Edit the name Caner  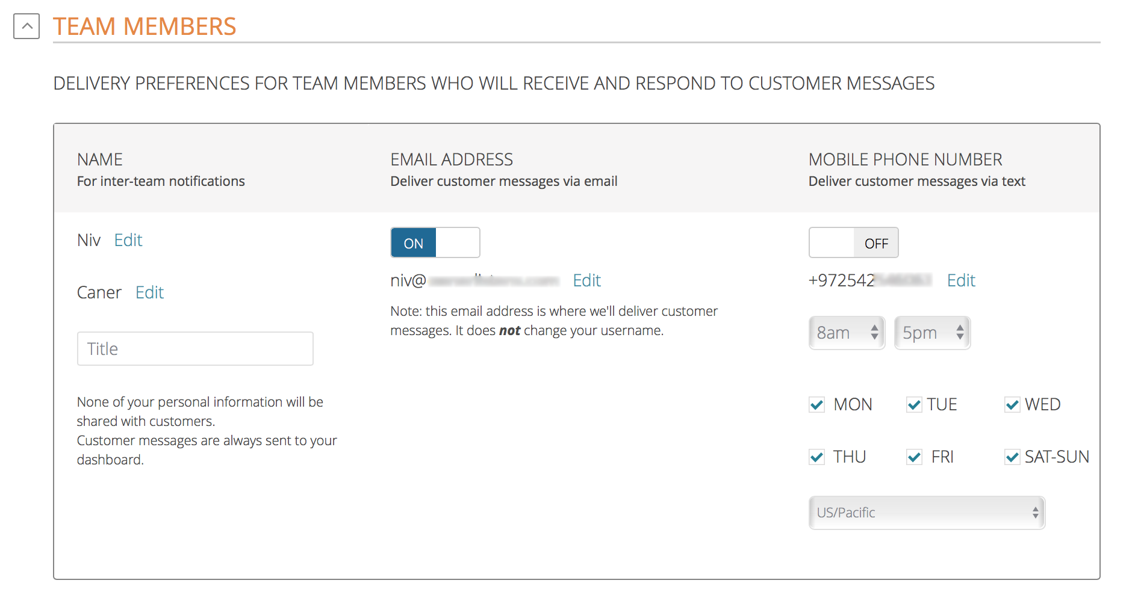149,292
